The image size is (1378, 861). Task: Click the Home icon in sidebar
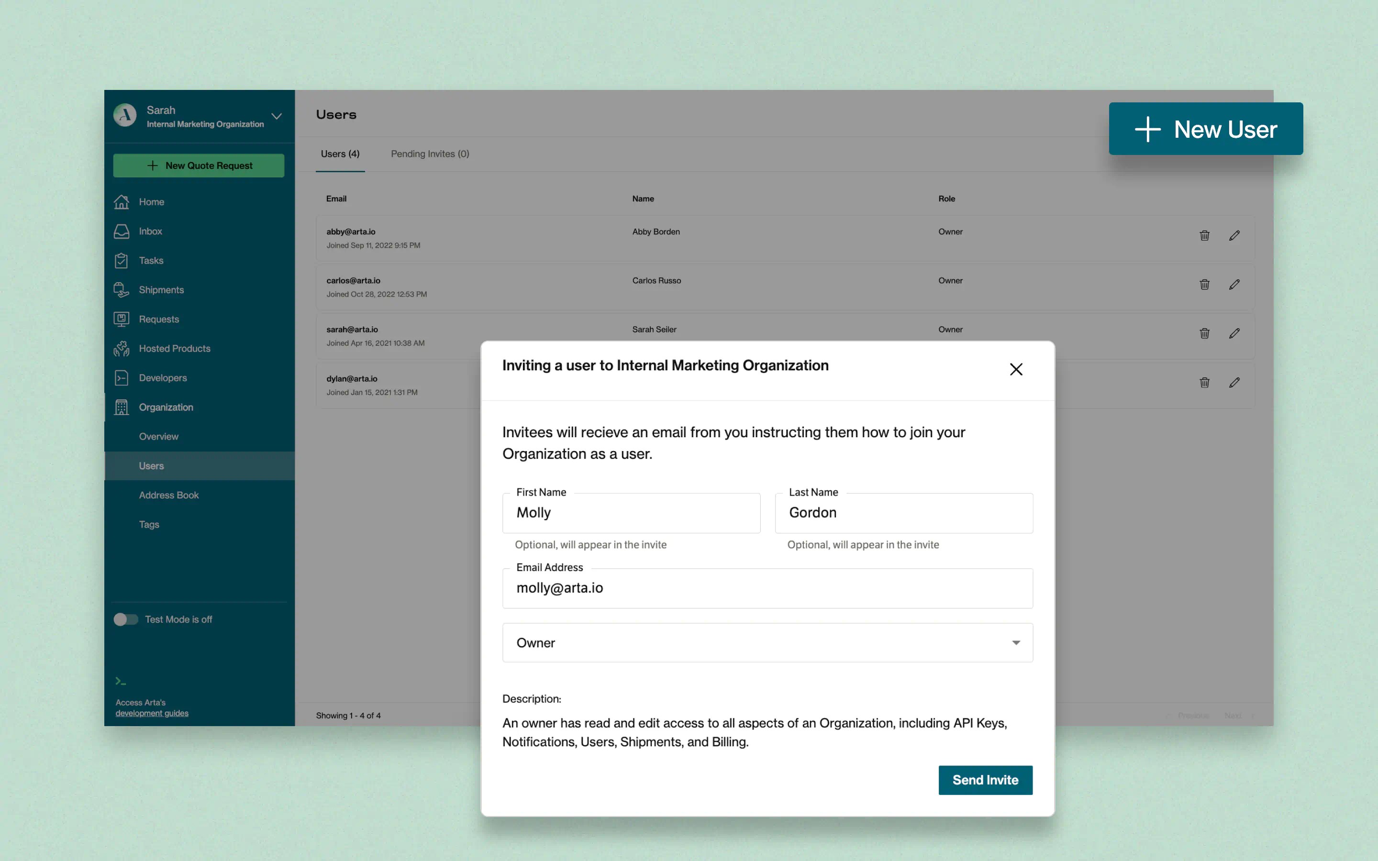121,201
